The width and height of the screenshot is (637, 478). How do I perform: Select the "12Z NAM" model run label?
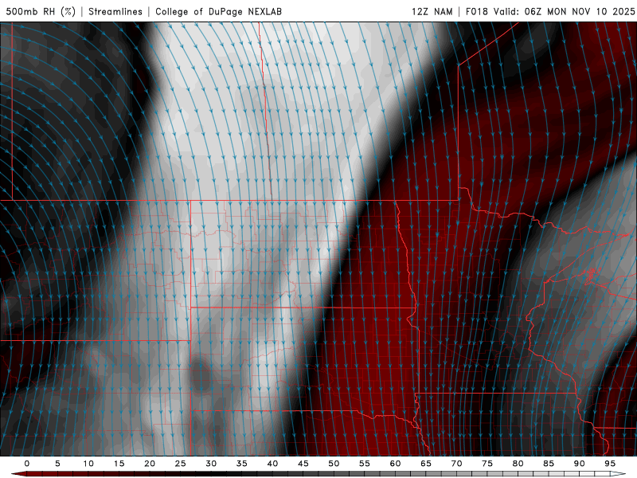click(432, 11)
